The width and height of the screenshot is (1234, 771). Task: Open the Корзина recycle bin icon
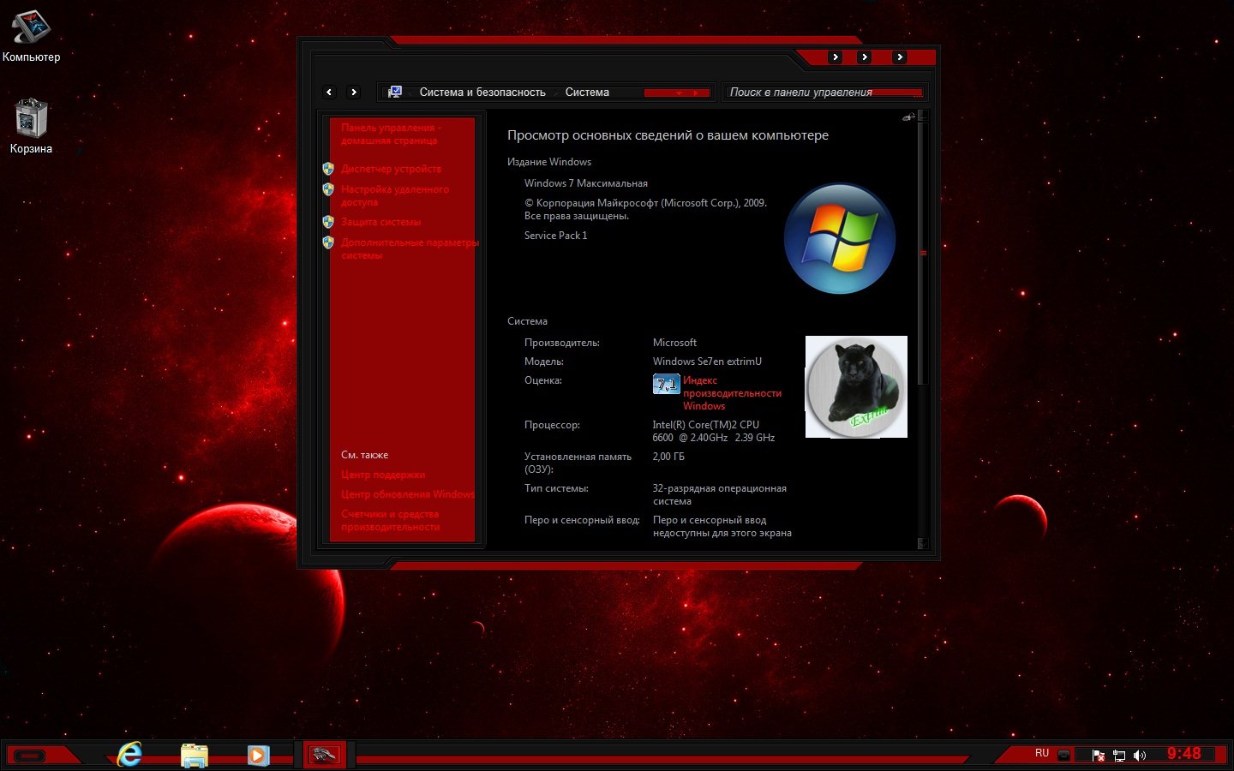click(x=31, y=126)
